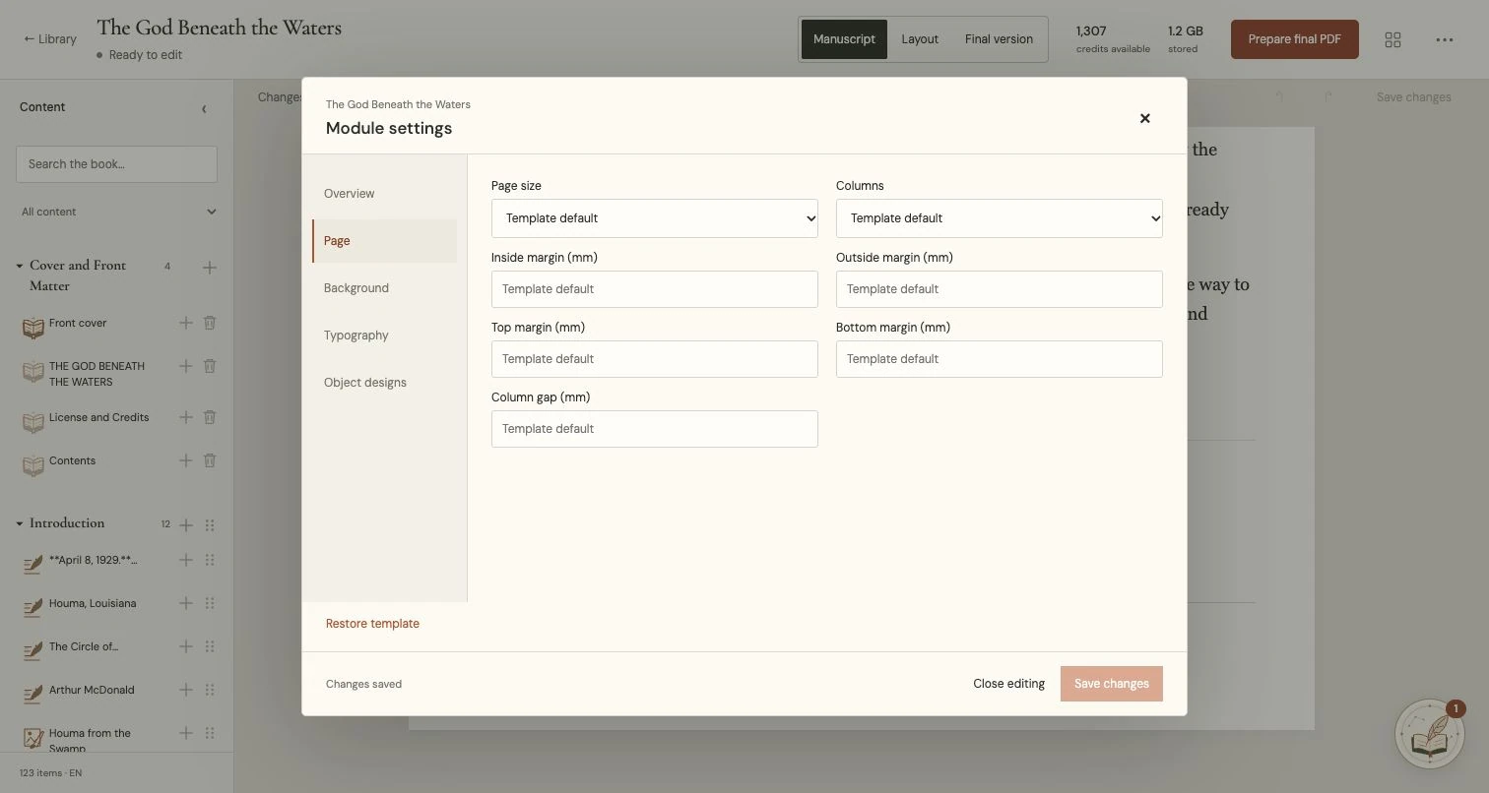The image size is (1489, 793).
Task: Focus the Bottom margin field
Action: (1000, 359)
